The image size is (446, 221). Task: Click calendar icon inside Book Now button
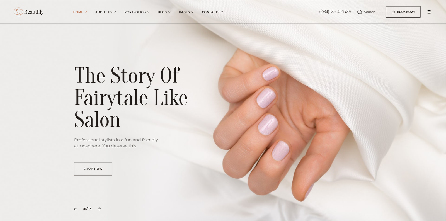click(x=393, y=12)
